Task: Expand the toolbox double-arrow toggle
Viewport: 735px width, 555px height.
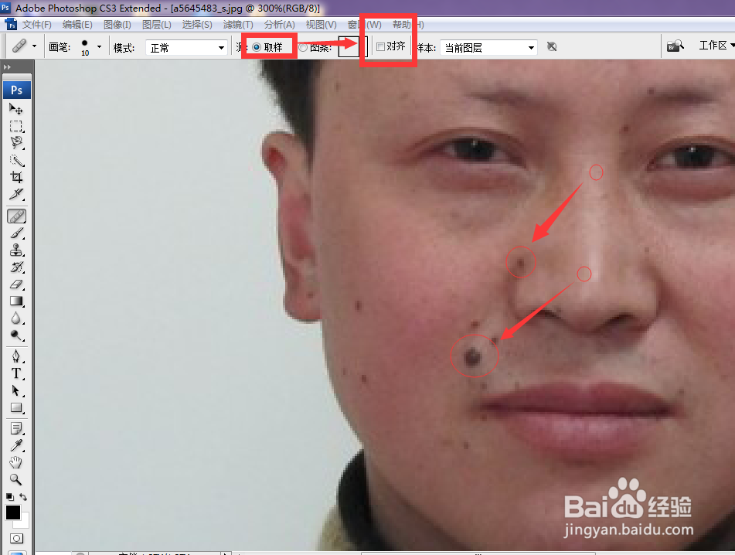Action: 7,67
